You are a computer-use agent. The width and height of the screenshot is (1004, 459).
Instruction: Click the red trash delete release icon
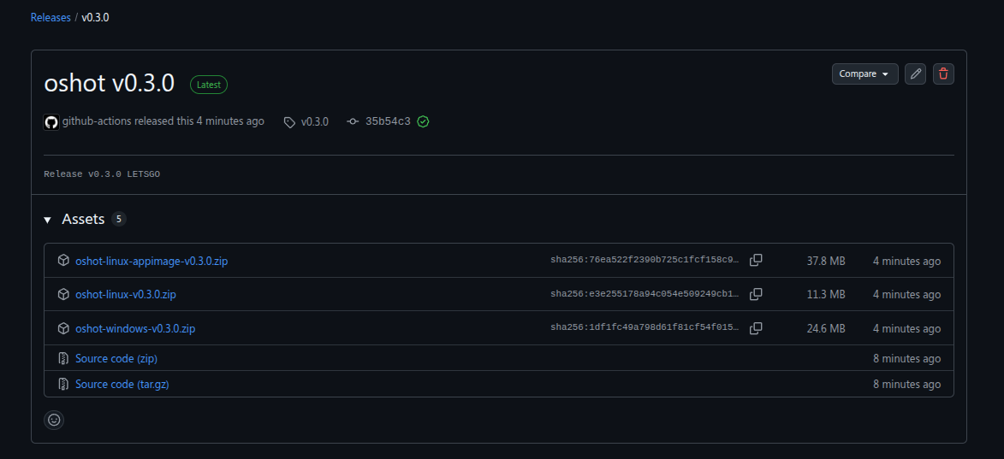(943, 74)
